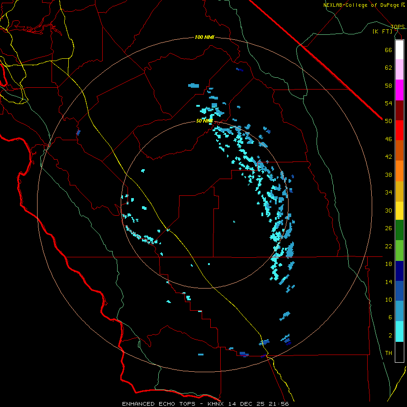Click the legend value '10'
The width and height of the screenshot is (407, 407).
point(388,299)
